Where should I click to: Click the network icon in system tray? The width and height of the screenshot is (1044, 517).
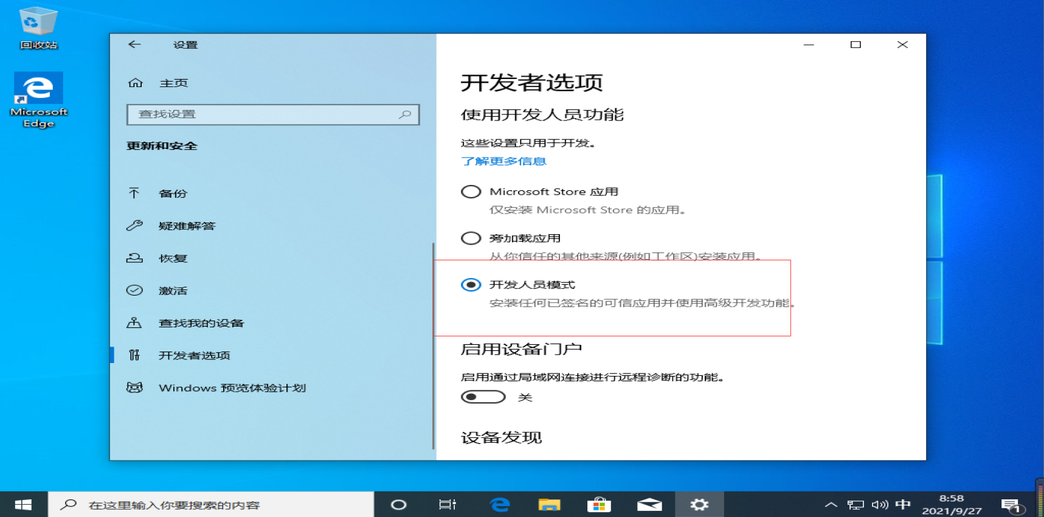(856, 505)
